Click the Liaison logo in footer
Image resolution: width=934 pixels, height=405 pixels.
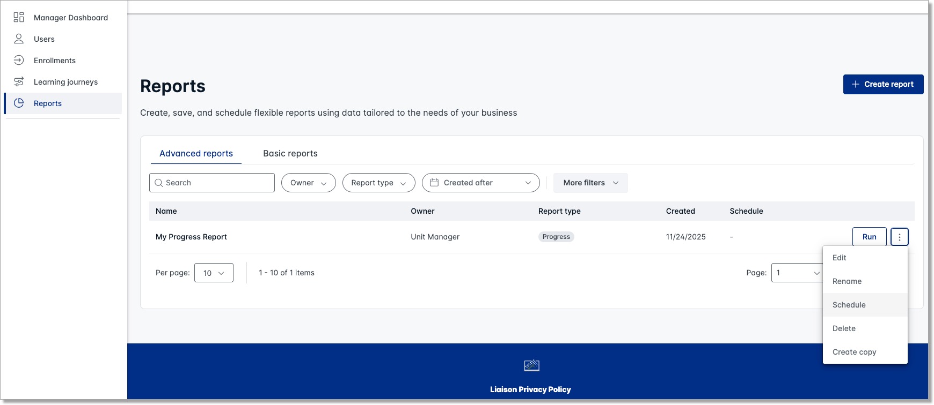point(531,365)
